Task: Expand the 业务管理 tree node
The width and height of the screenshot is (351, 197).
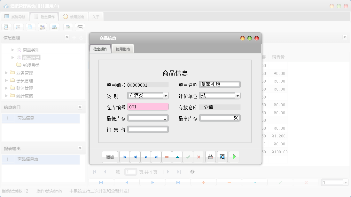Action: (6, 73)
